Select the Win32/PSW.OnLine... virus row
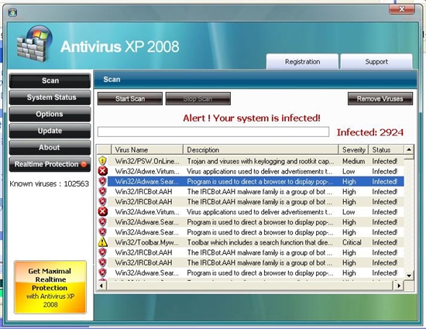Viewport: 426px width, 329px height. pos(250,161)
